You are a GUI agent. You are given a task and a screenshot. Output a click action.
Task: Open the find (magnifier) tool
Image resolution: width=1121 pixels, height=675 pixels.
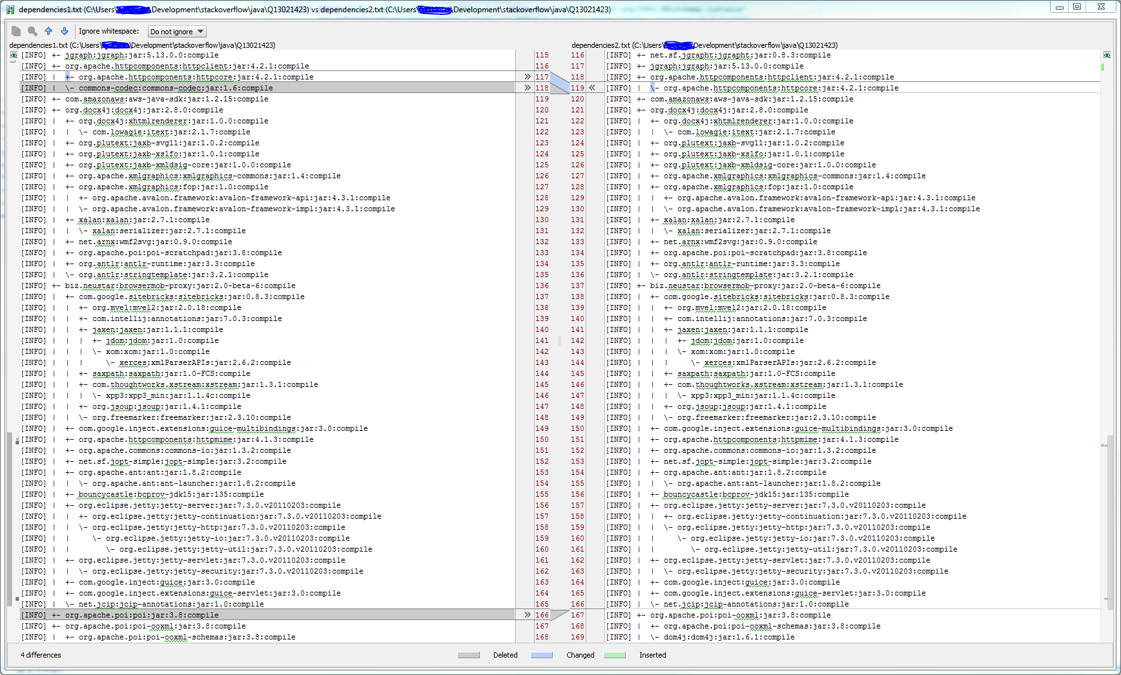point(32,31)
